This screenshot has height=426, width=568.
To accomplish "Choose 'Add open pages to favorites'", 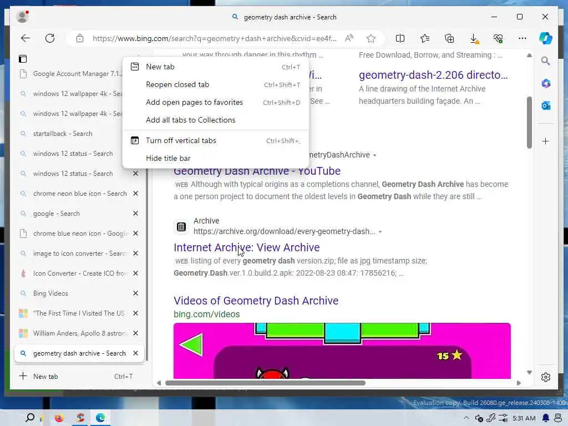I will tap(216, 102).
